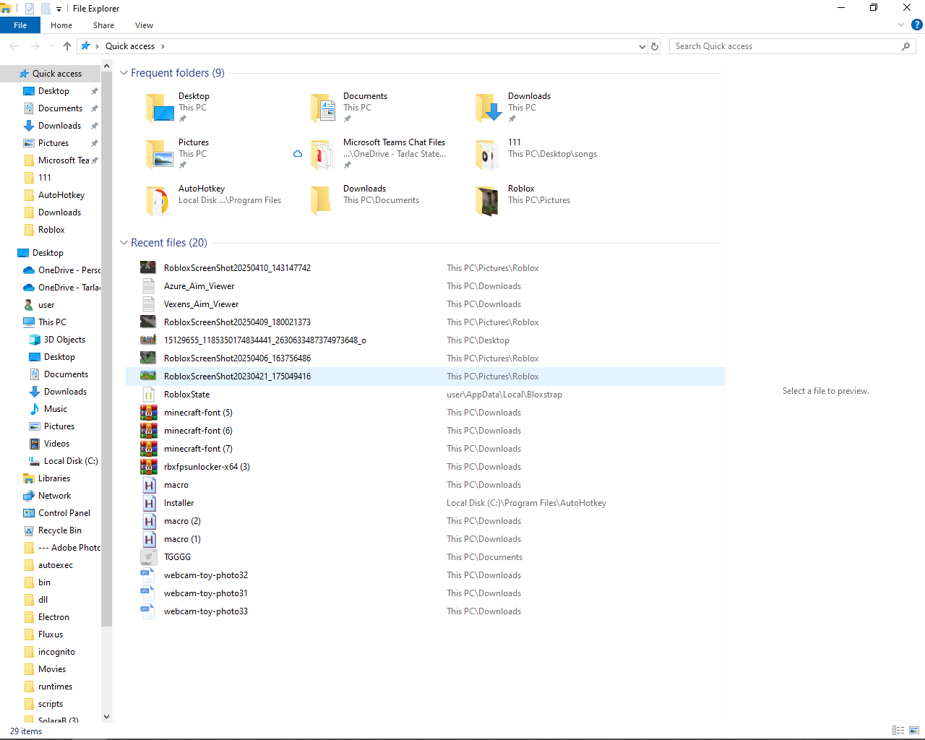The height and width of the screenshot is (740, 925).
Task: Switch to Large icons view layout
Action: pos(914,731)
